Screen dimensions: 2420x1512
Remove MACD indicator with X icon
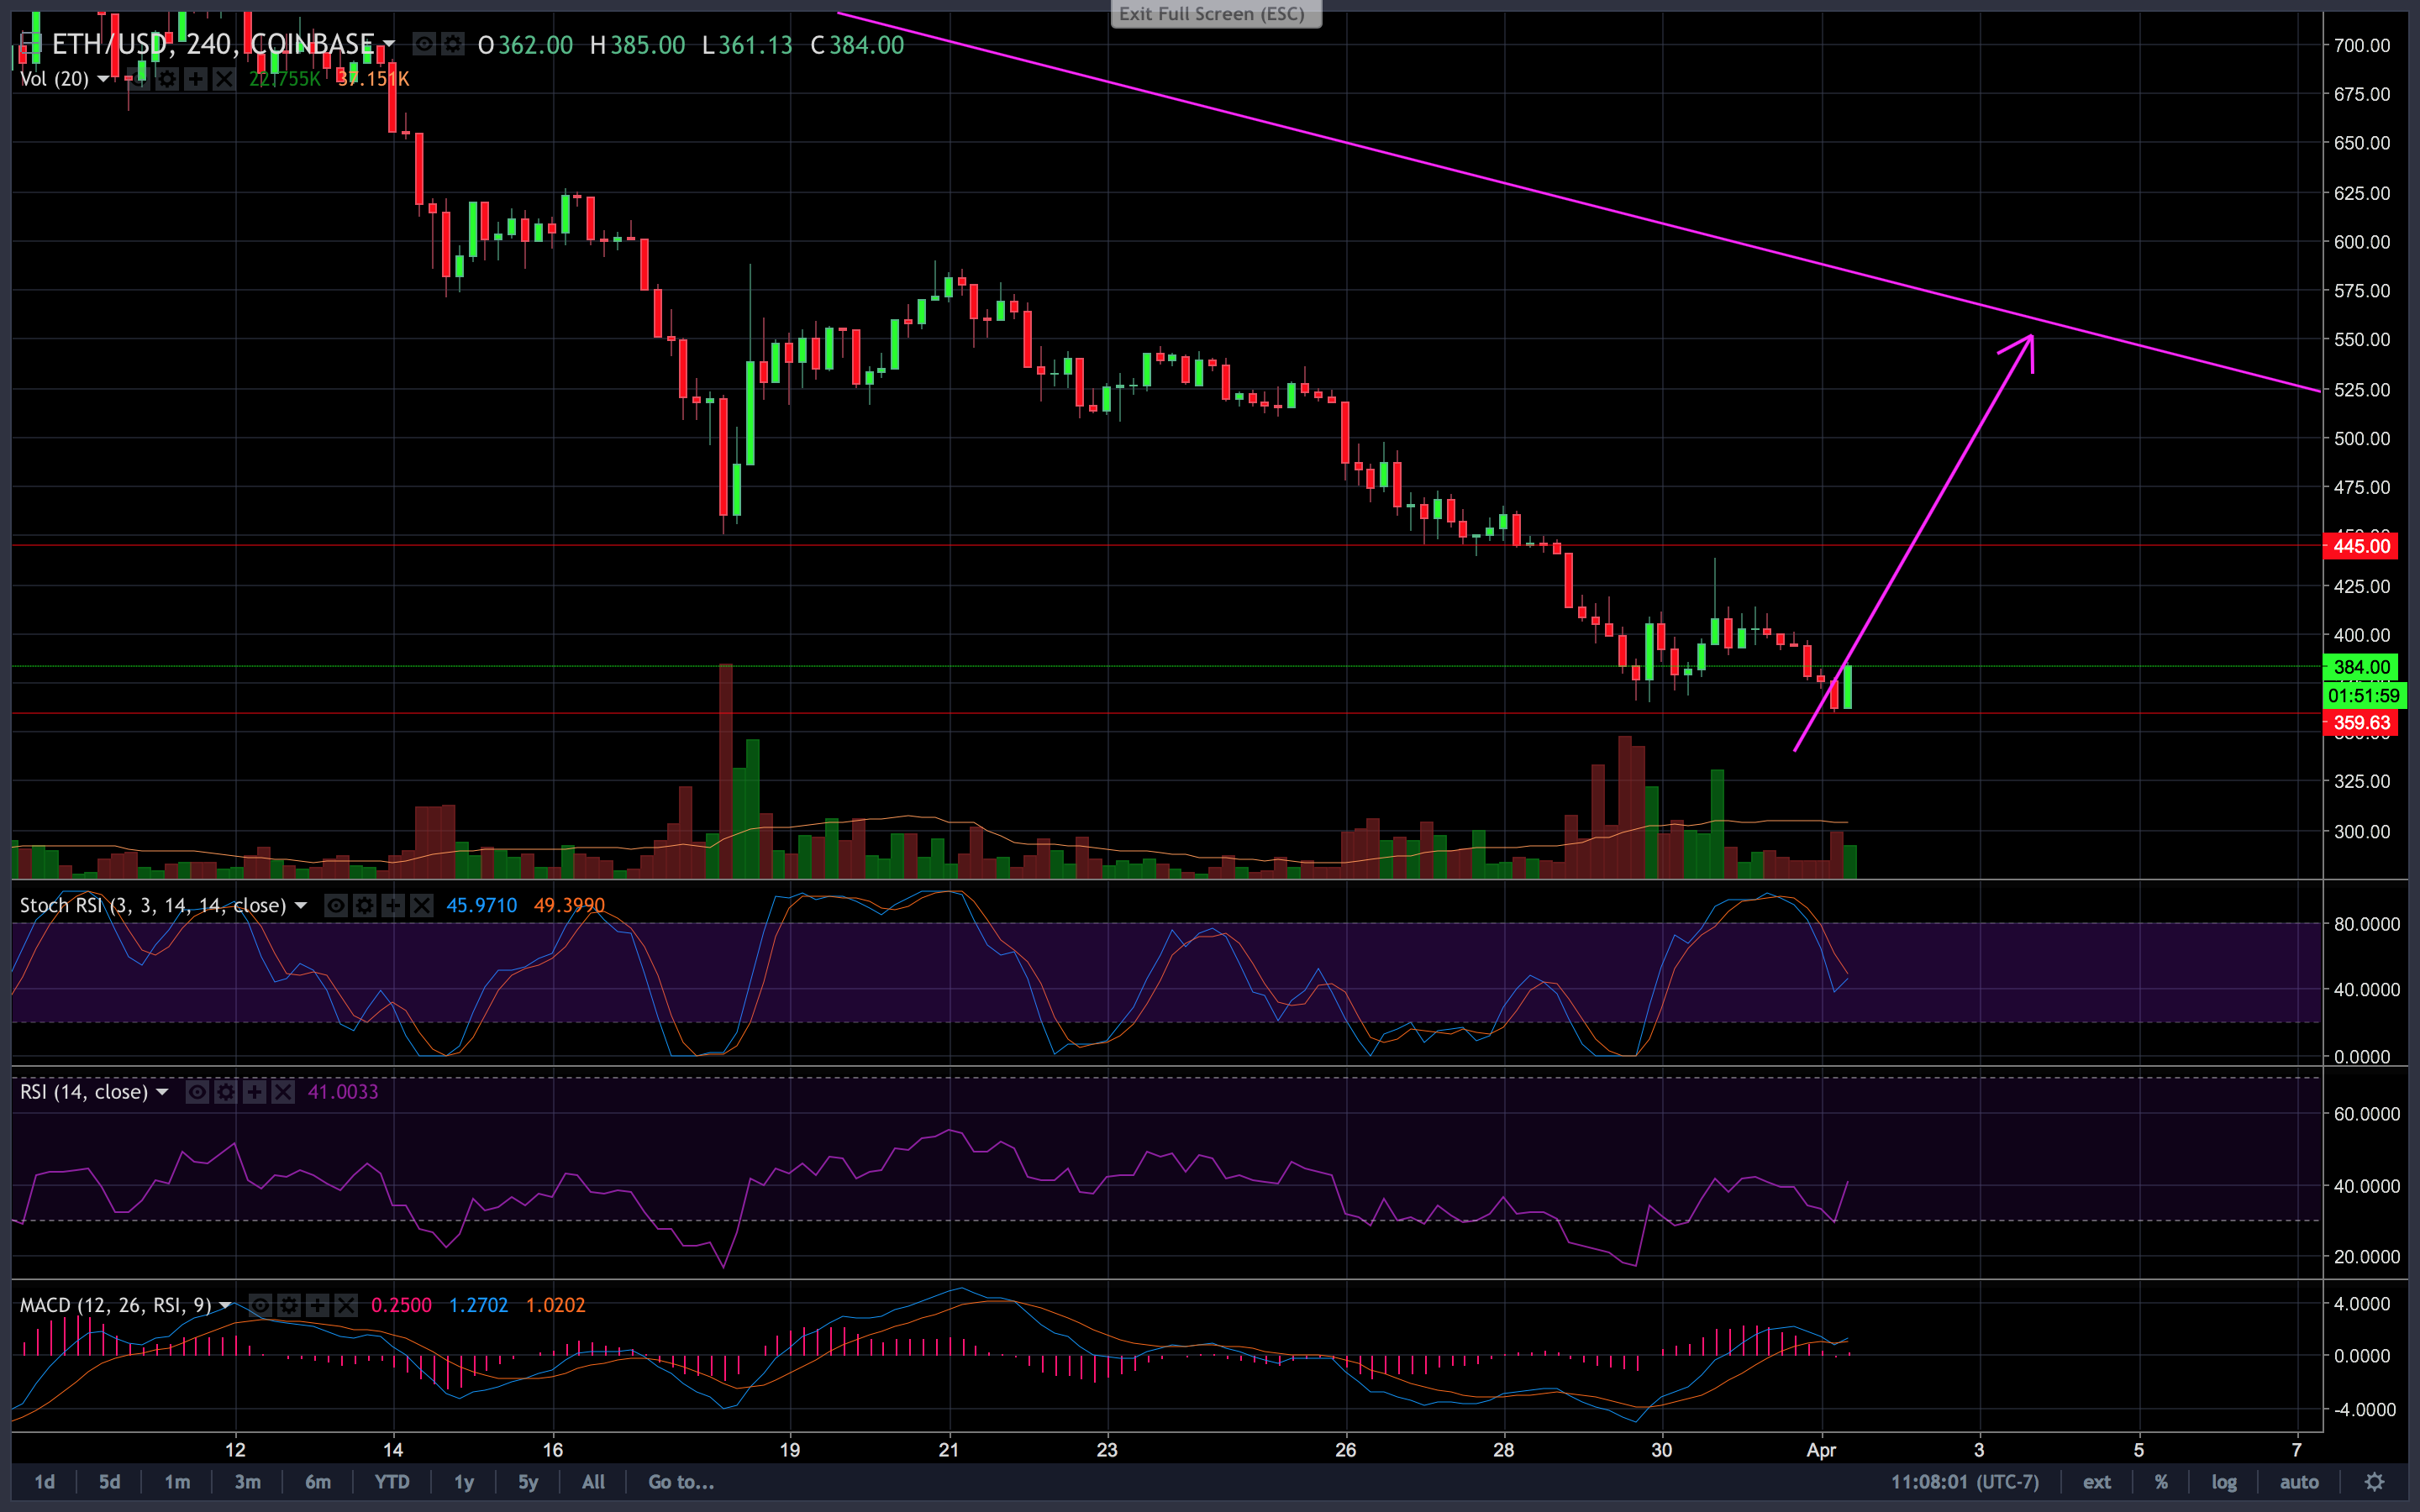tap(346, 1305)
